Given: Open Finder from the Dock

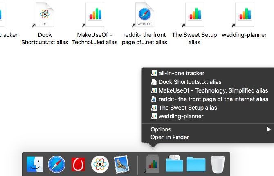Looking at the screenshot, I should tap(35, 164).
